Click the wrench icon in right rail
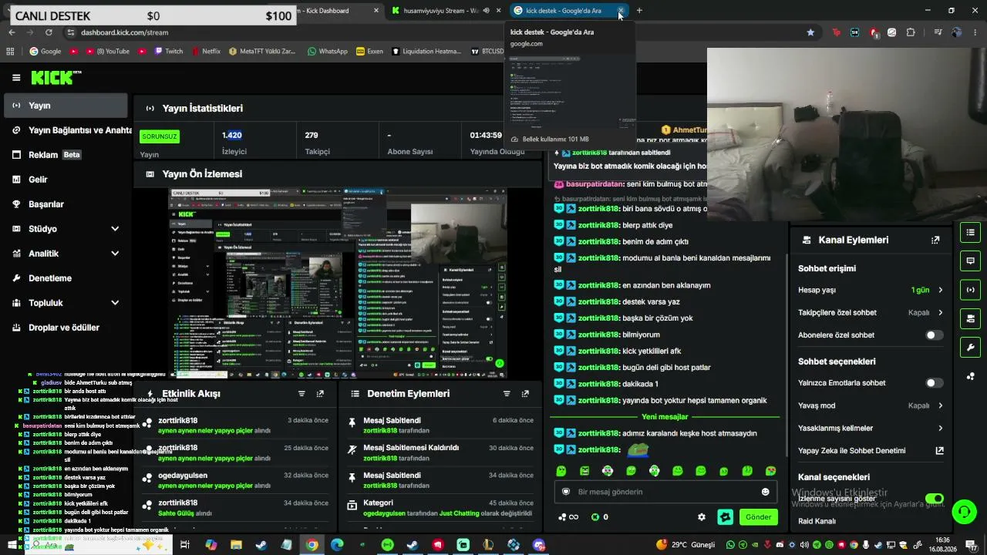The height and width of the screenshot is (555, 987). (970, 347)
